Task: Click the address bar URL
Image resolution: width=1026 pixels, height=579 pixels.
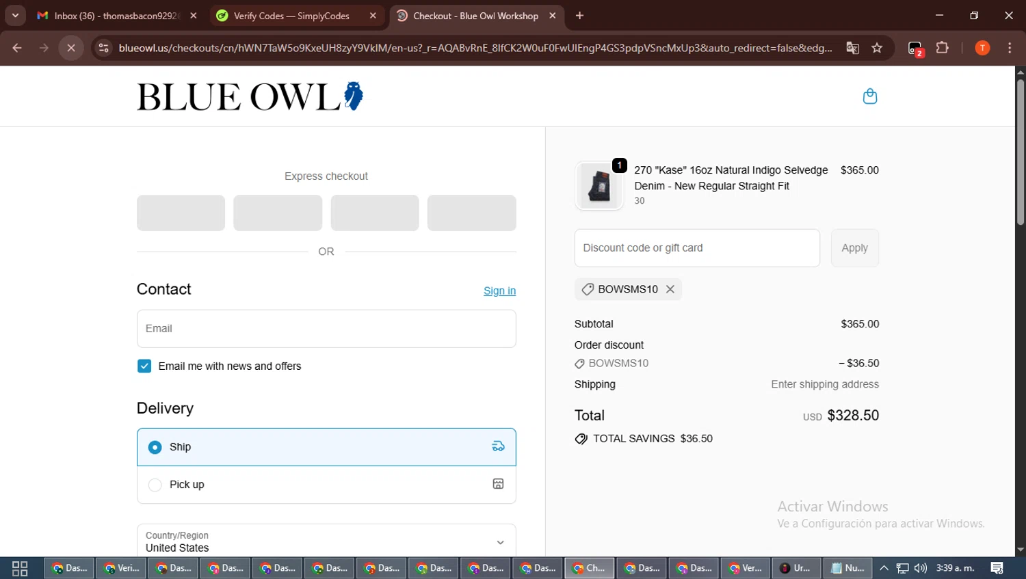Action: pyautogui.click(x=475, y=48)
